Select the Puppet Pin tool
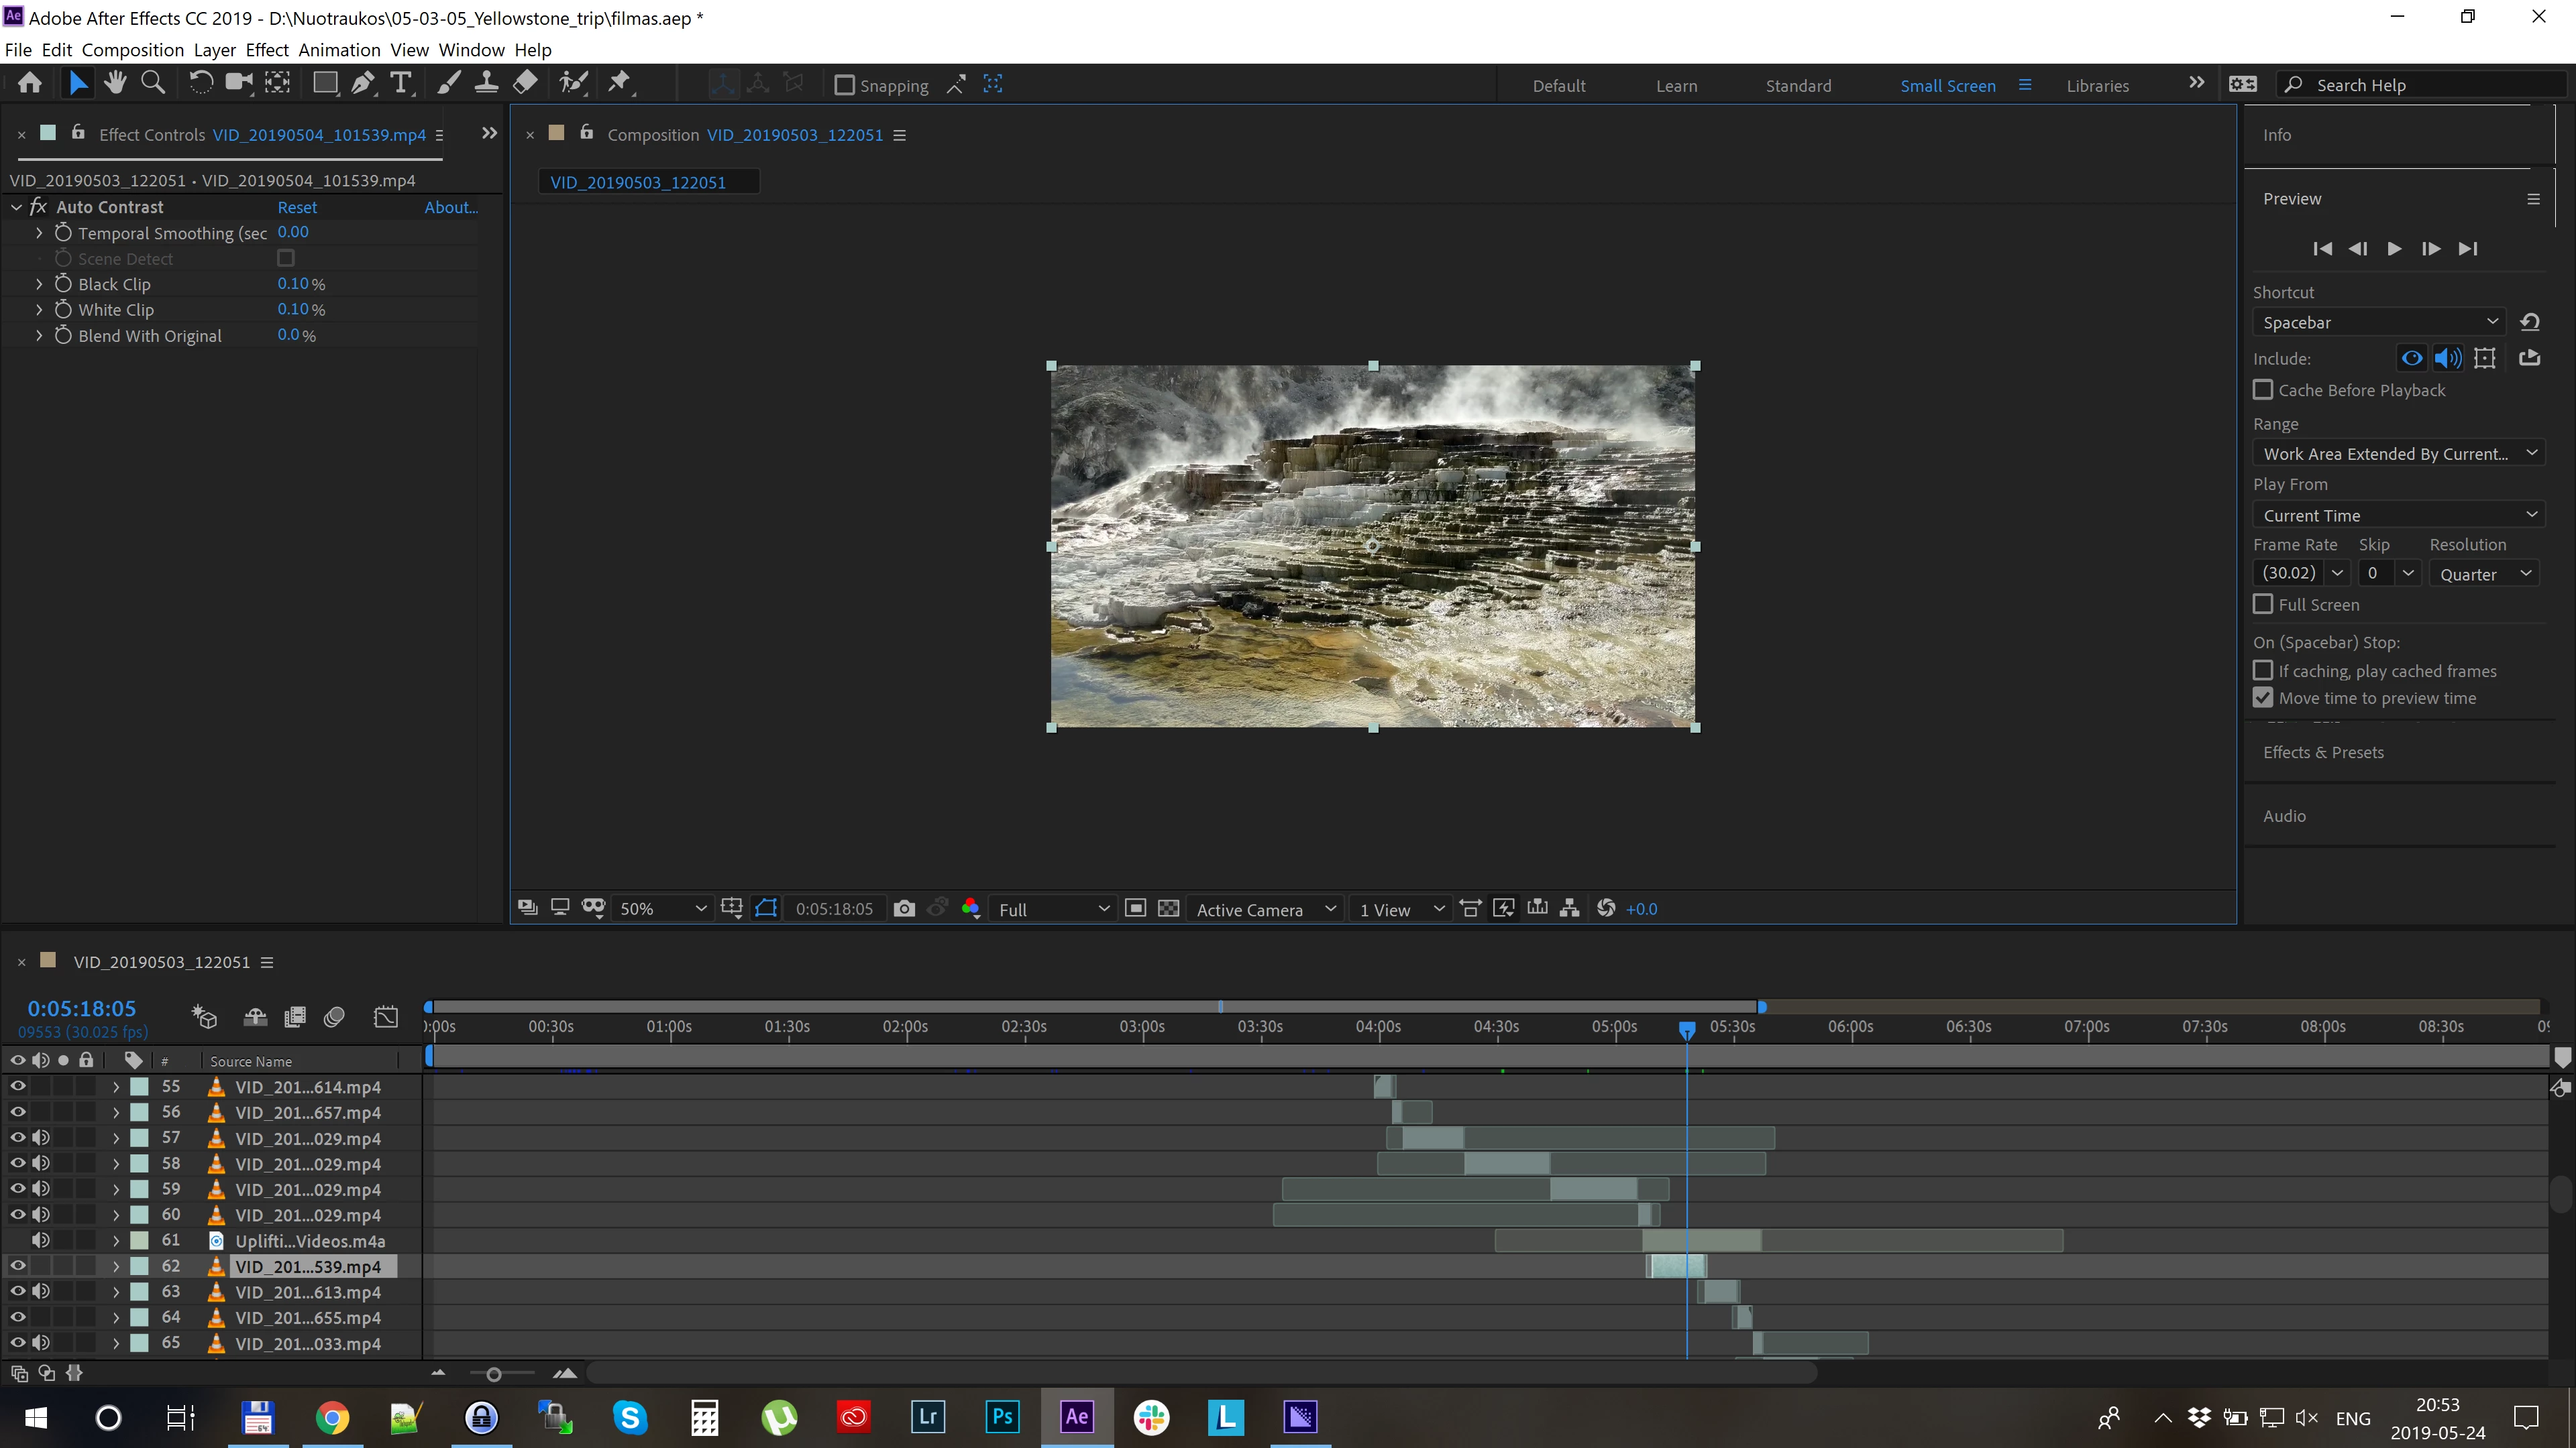The width and height of the screenshot is (2576, 1448). tap(619, 84)
